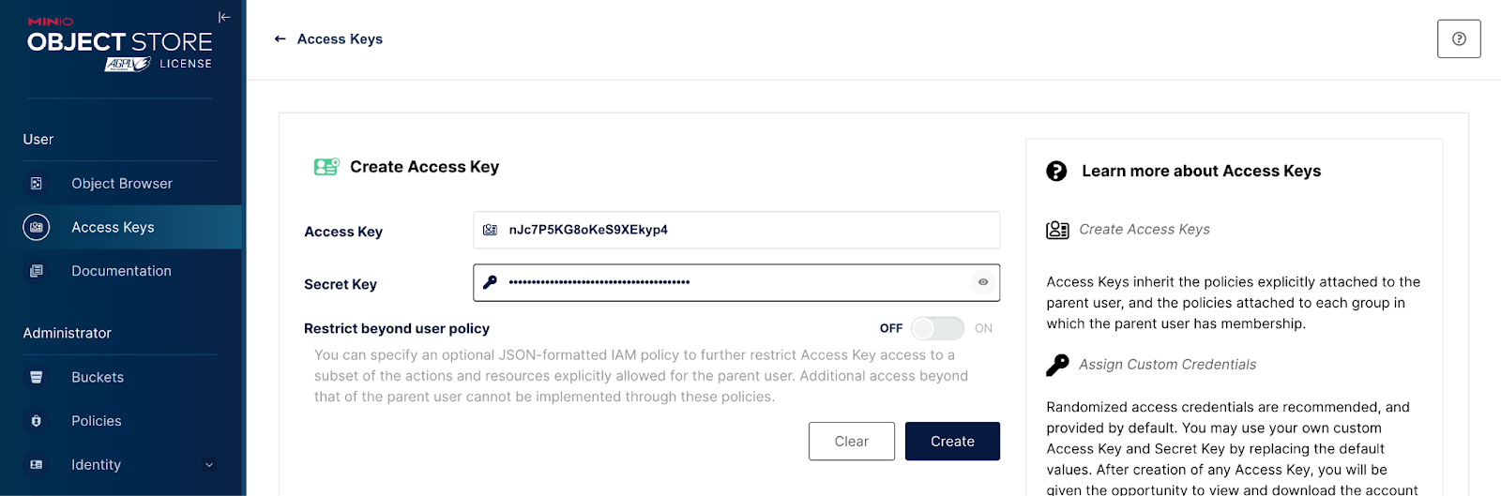This screenshot has height=496, width=1501.
Task: Open the help icon at top right
Action: pos(1459,39)
